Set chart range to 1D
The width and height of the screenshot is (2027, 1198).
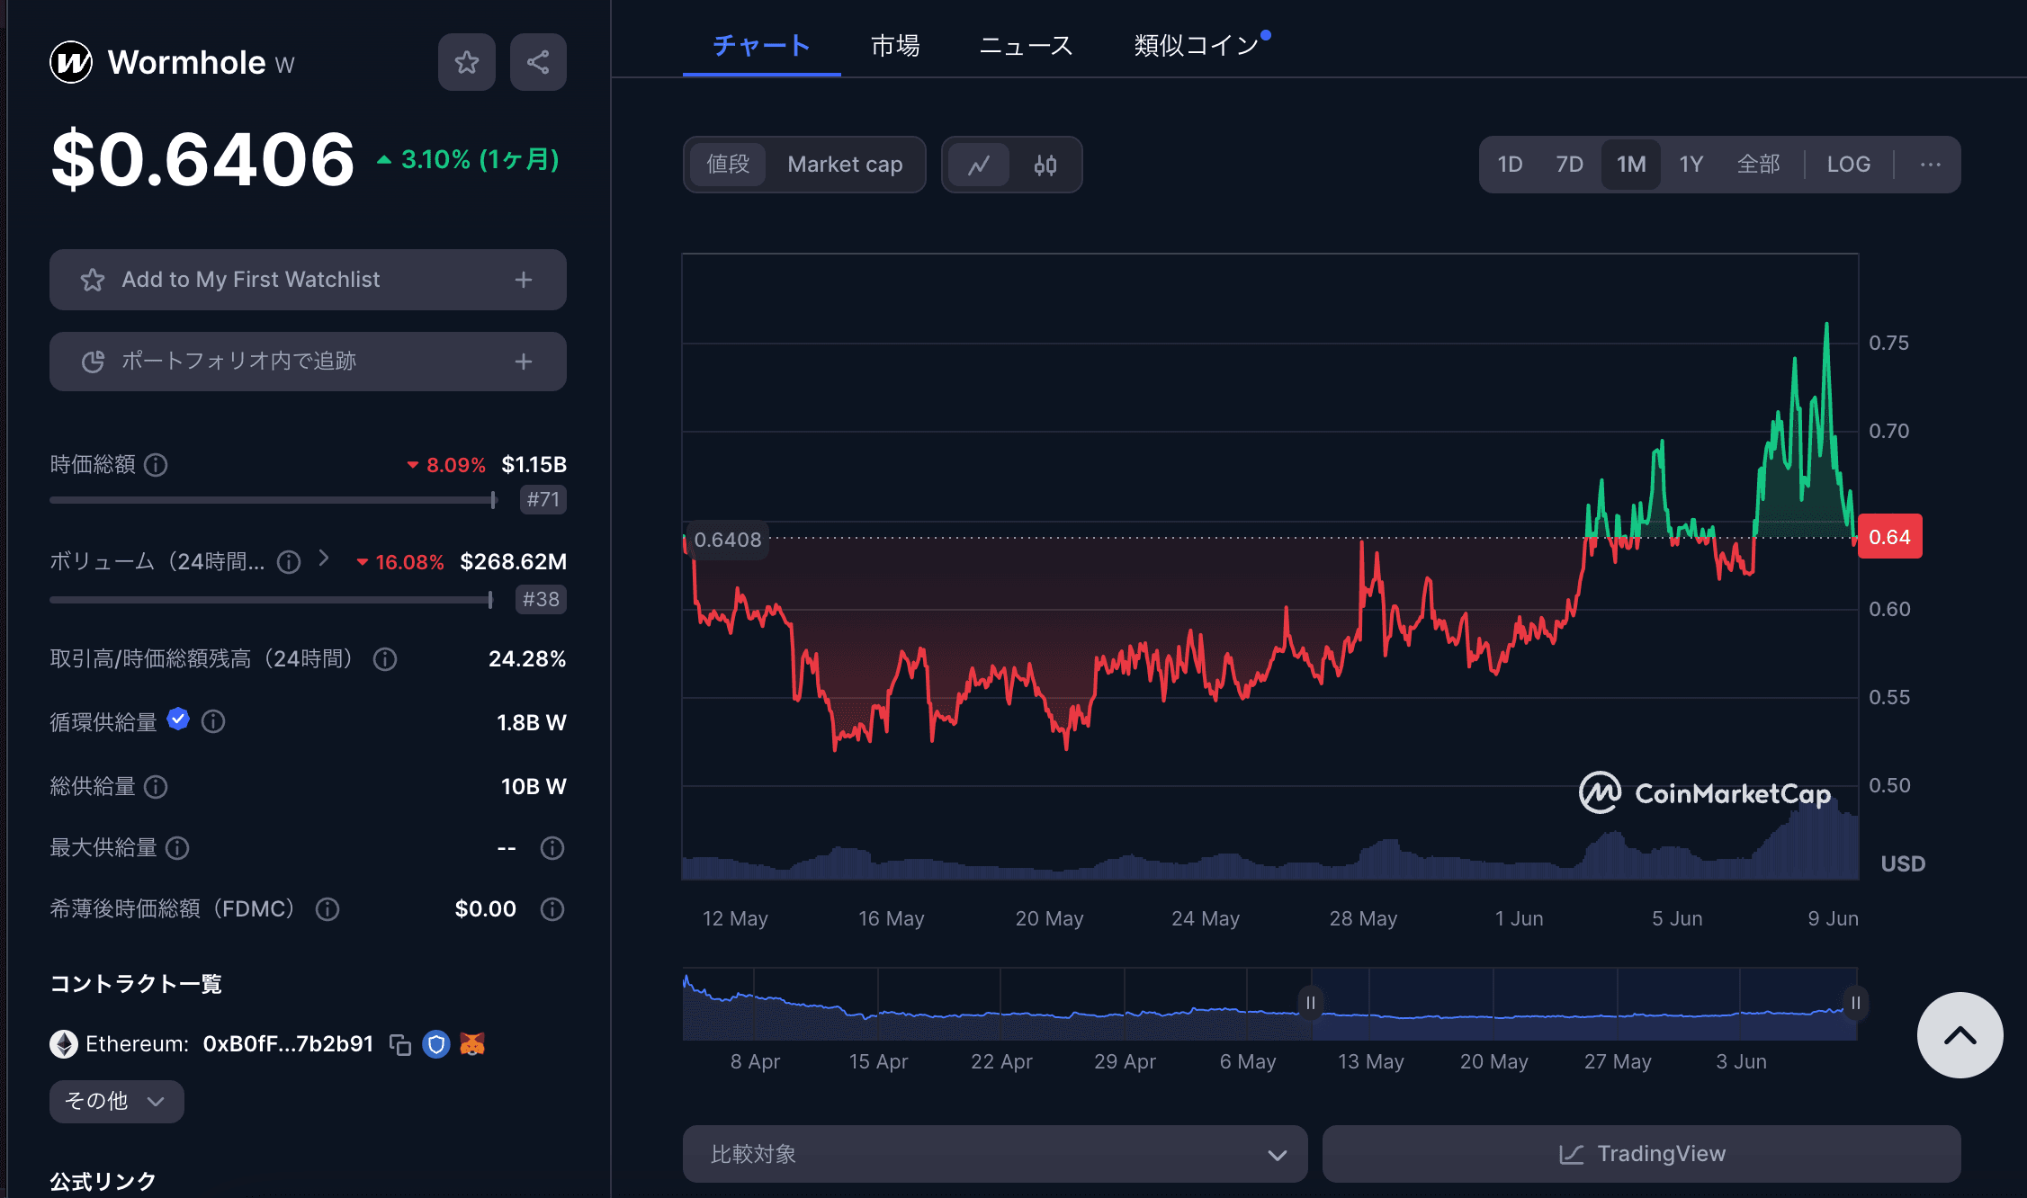click(x=1510, y=165)
